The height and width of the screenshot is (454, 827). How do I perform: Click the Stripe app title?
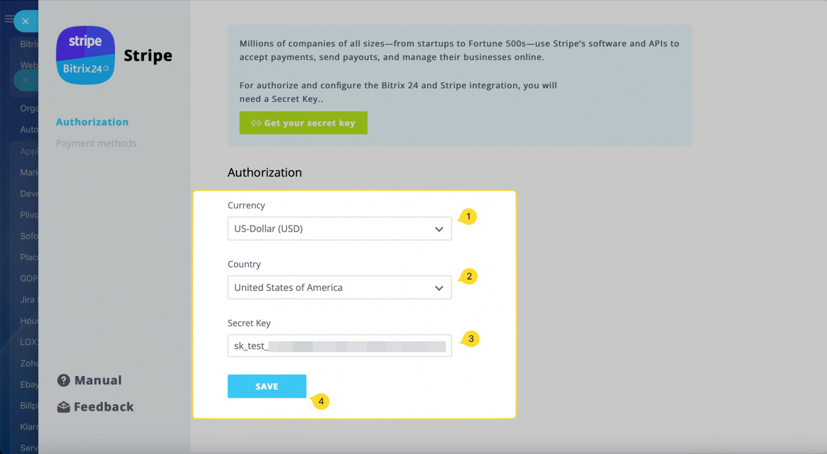pos(148,55)
